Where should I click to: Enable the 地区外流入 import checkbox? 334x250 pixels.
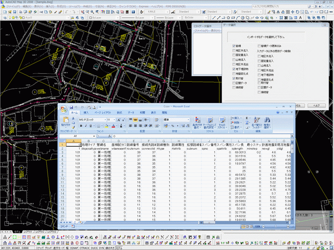click(x=234, y=51)
